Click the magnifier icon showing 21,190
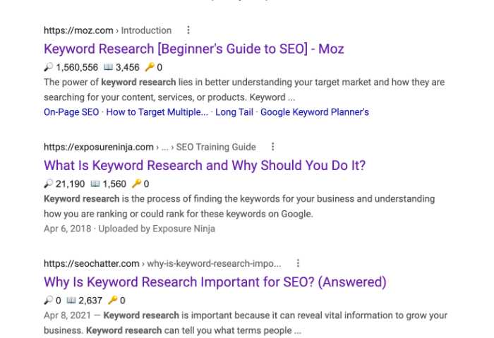The height and width of the screenshot is (338, 494). [x=48, y=183]
